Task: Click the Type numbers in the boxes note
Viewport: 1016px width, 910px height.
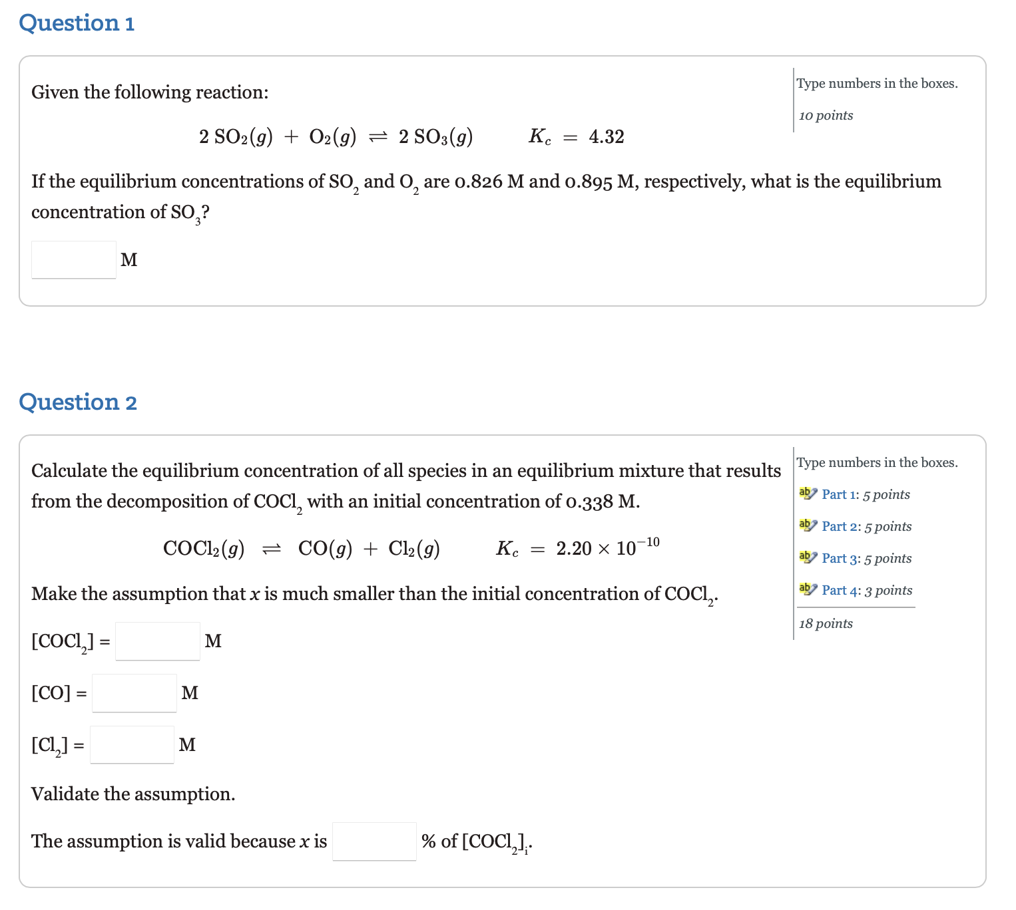Action: [x=876, y=83]
